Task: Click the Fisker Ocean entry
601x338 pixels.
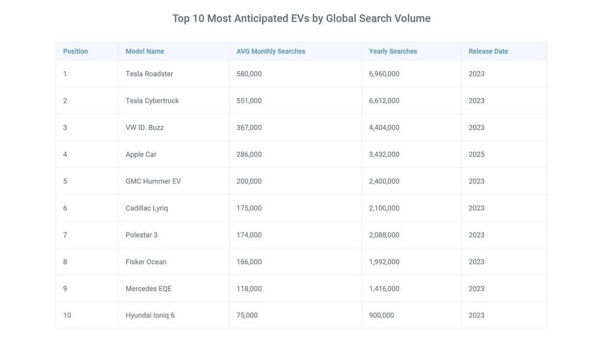Action: 146,261
